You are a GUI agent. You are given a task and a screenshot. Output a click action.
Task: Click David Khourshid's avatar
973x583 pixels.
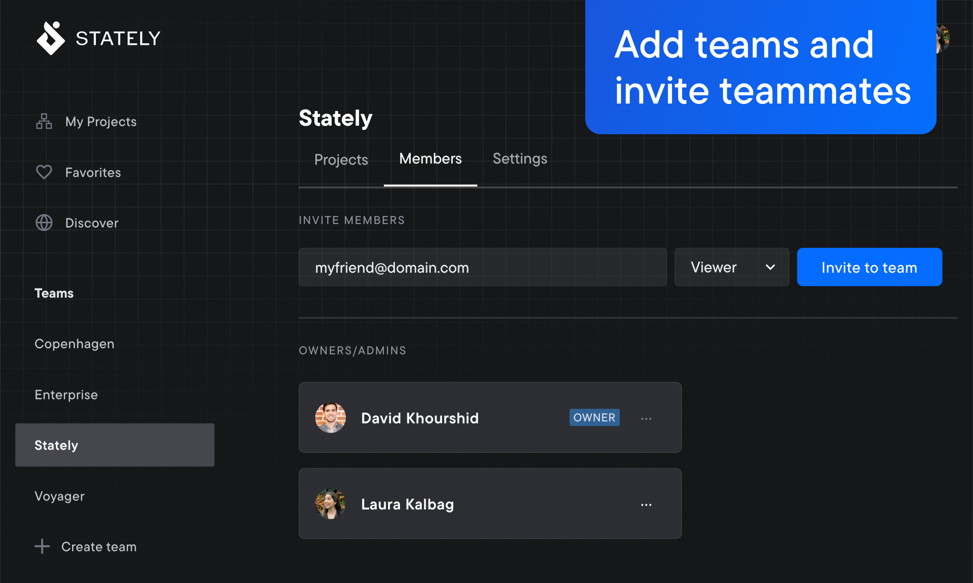[x=330, y=418]
